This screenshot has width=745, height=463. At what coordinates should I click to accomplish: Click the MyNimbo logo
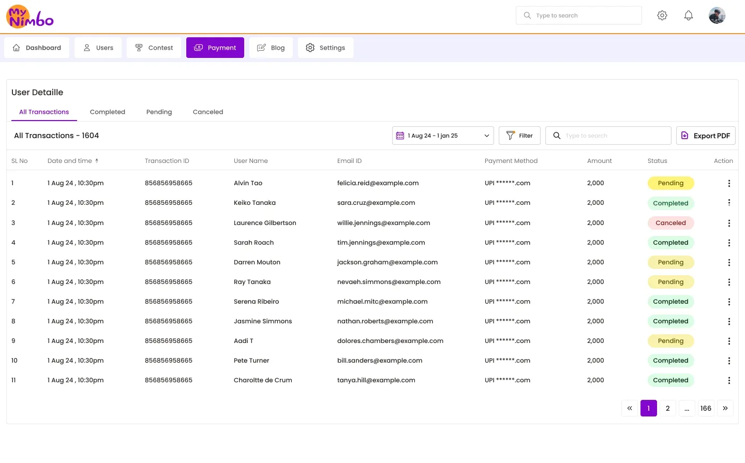30,17
